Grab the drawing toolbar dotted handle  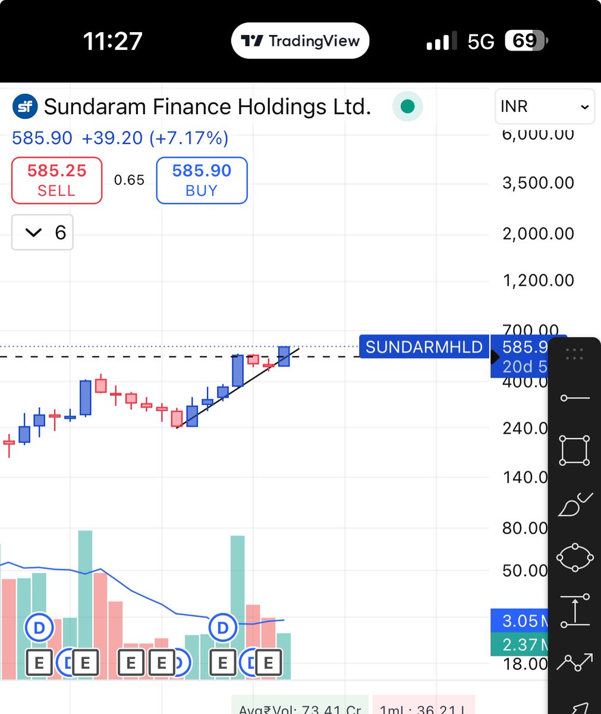[575, 354]
